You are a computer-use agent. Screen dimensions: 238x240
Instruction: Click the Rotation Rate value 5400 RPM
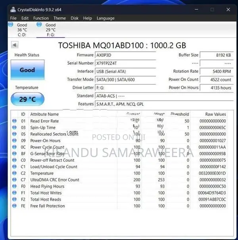pyautogui.click(x=217, y=71)
